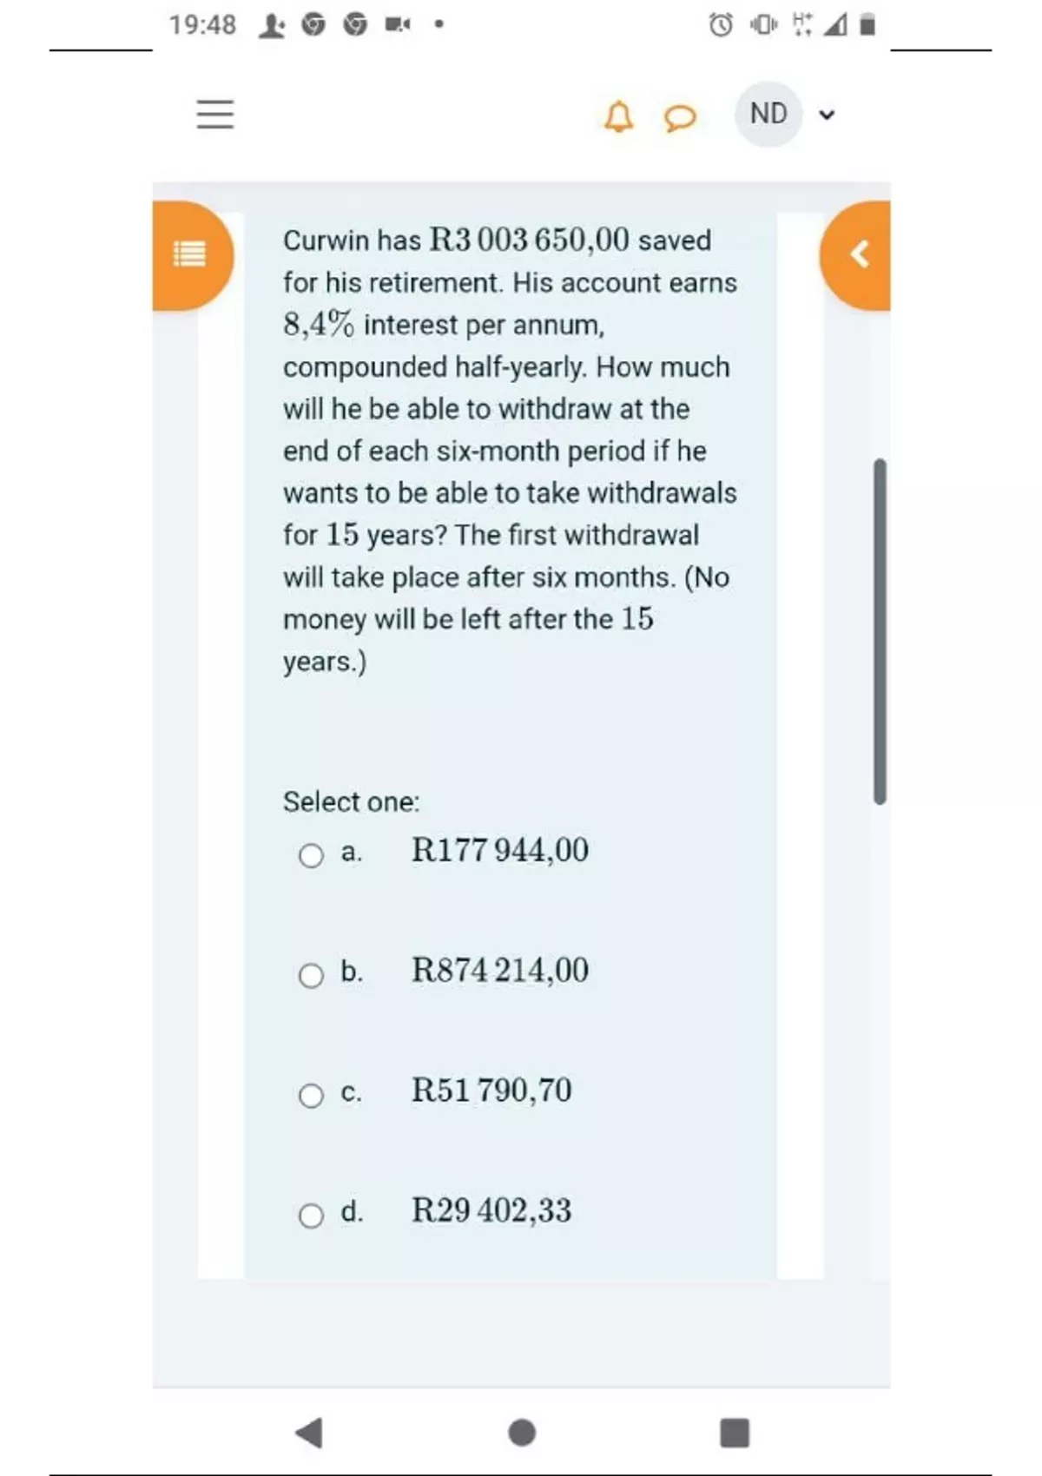Tap the Android back button

[x=309, y=1433]
